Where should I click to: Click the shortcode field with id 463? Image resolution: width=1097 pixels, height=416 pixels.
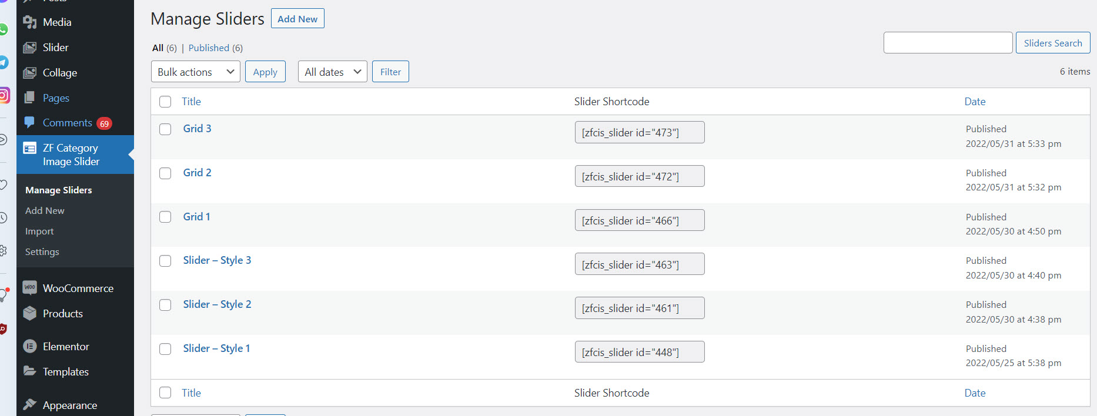click(x=640, y=264)
